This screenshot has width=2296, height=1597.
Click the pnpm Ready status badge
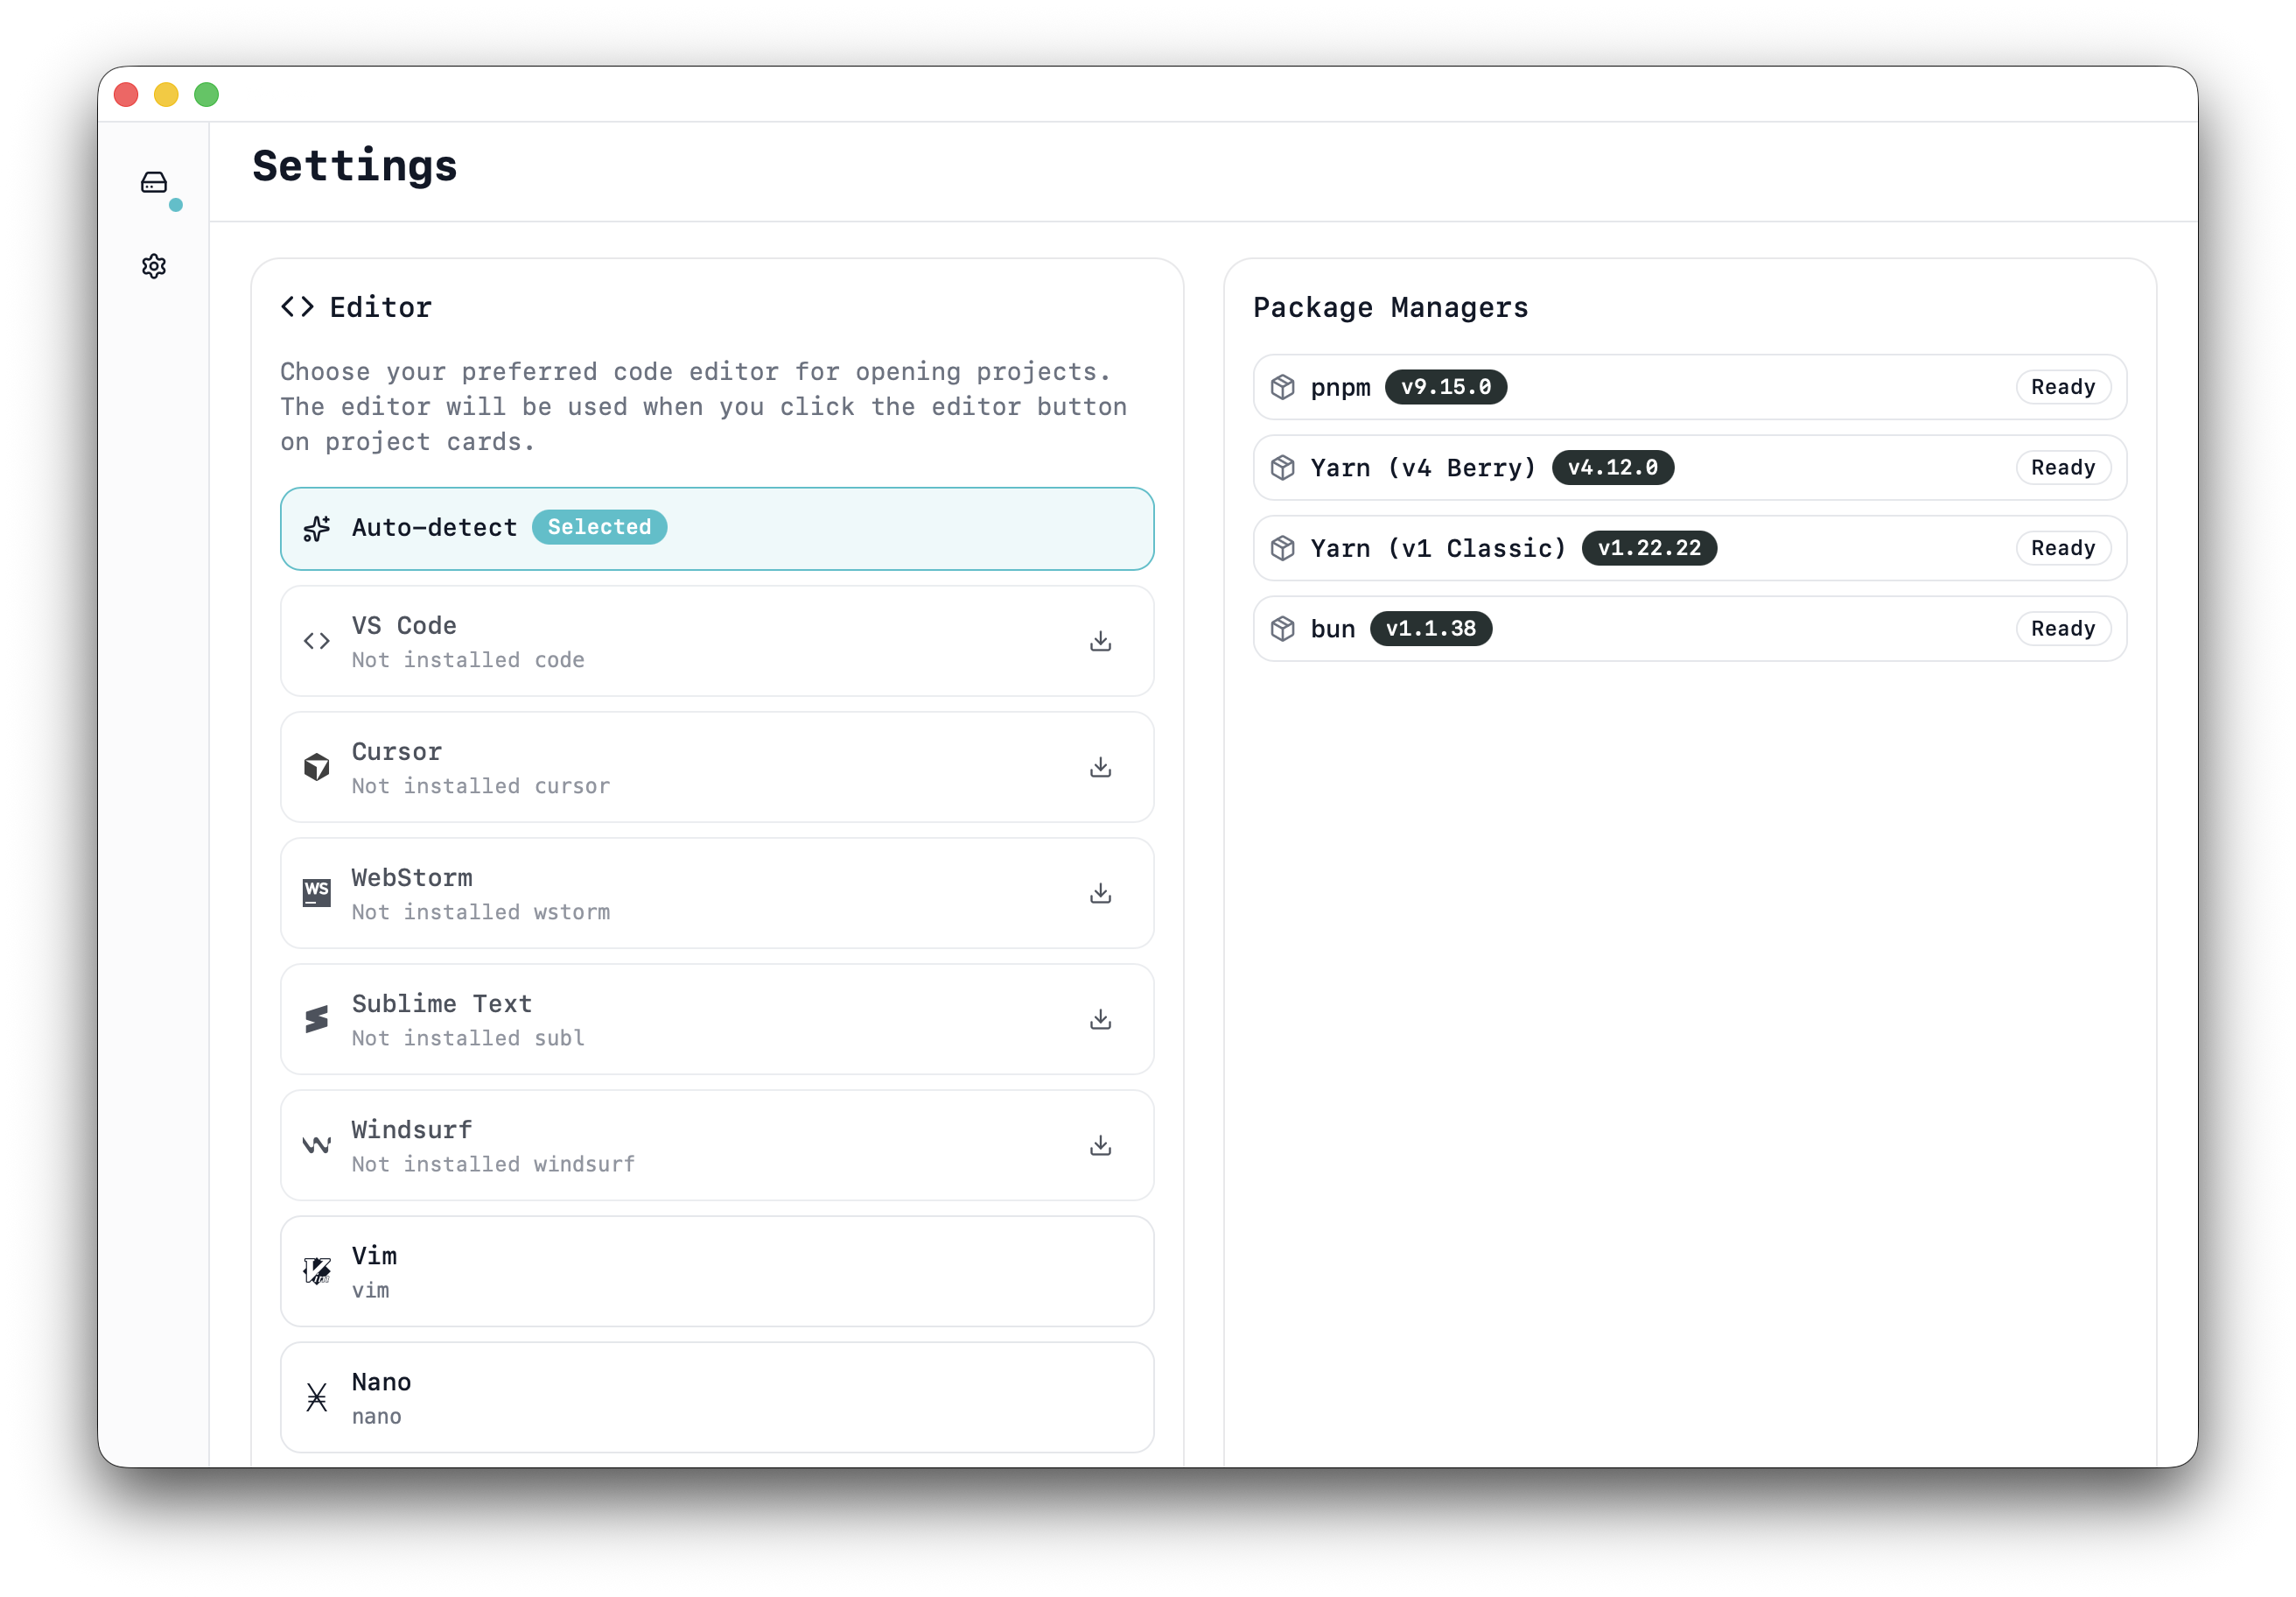pos(2062,387)
